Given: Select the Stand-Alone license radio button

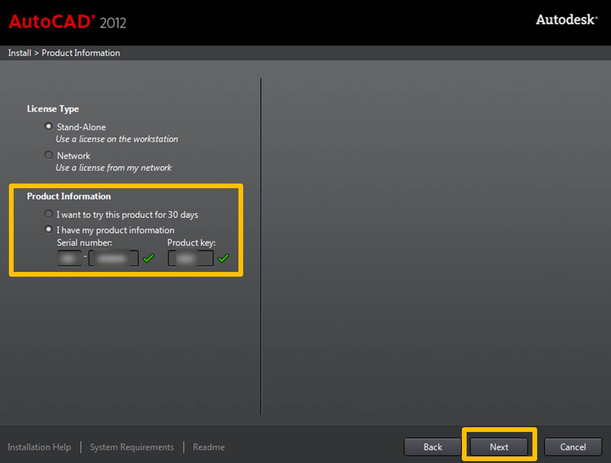Looking at the screenshot, I should pyautogui.click(x=48, y=127).
